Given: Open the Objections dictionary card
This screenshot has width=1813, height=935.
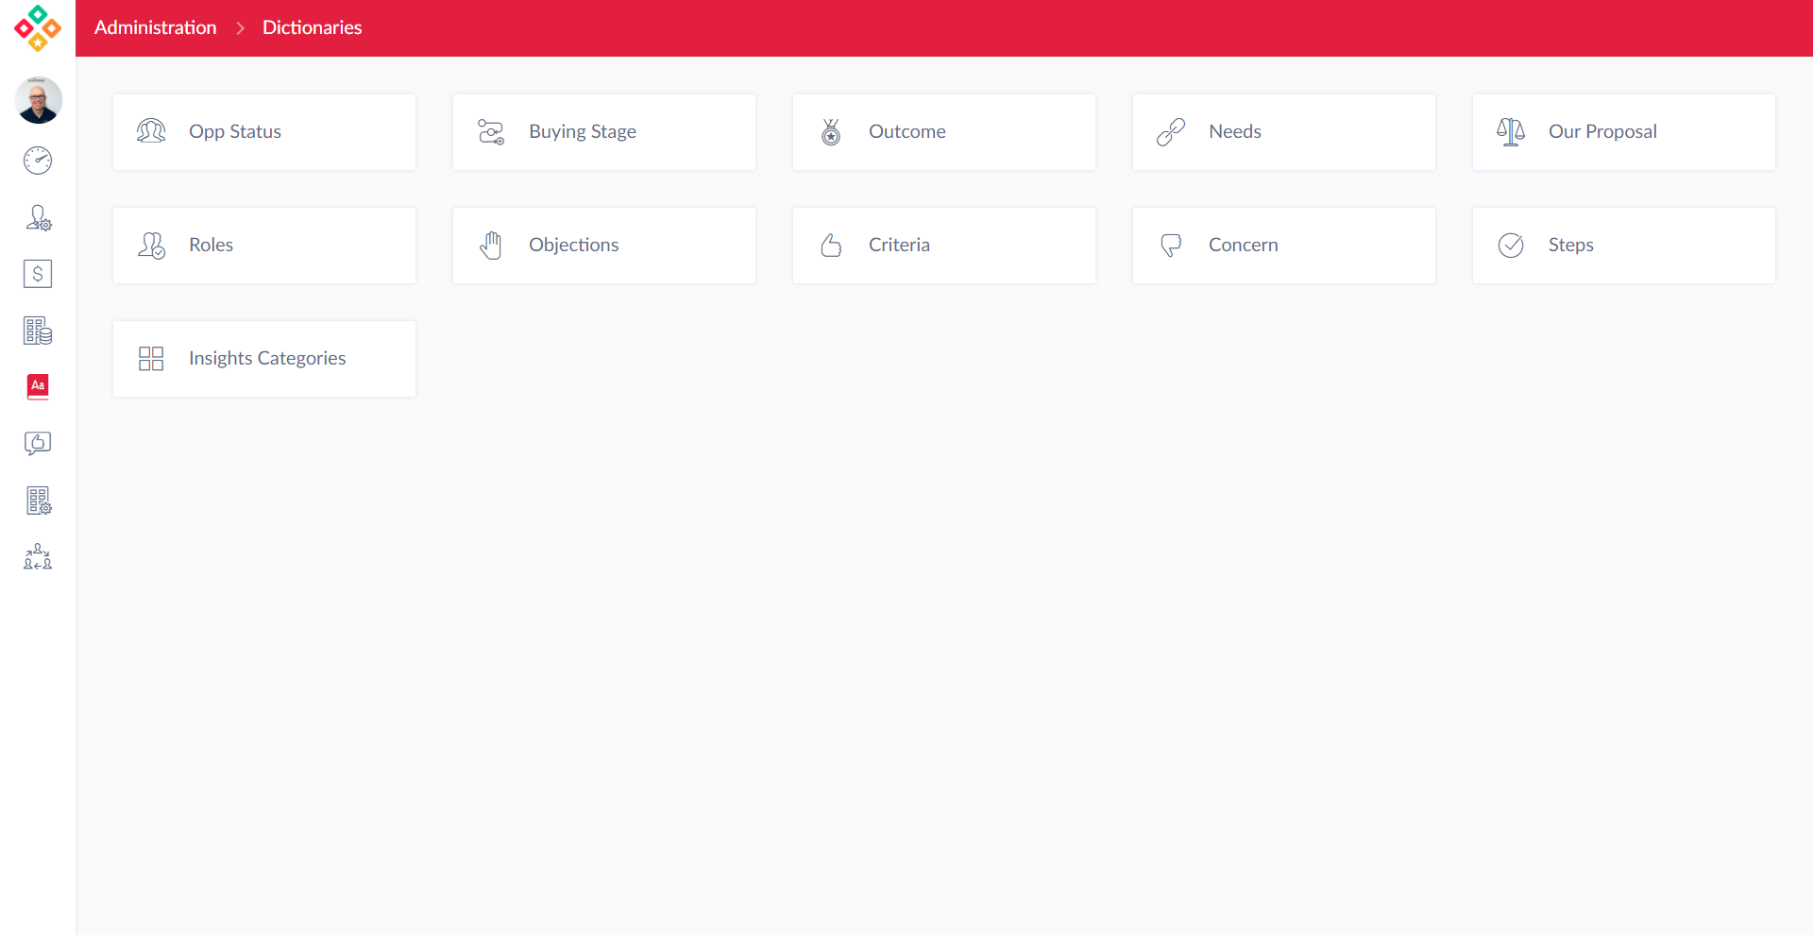Looking at the screenshot, I should point(604,246).
